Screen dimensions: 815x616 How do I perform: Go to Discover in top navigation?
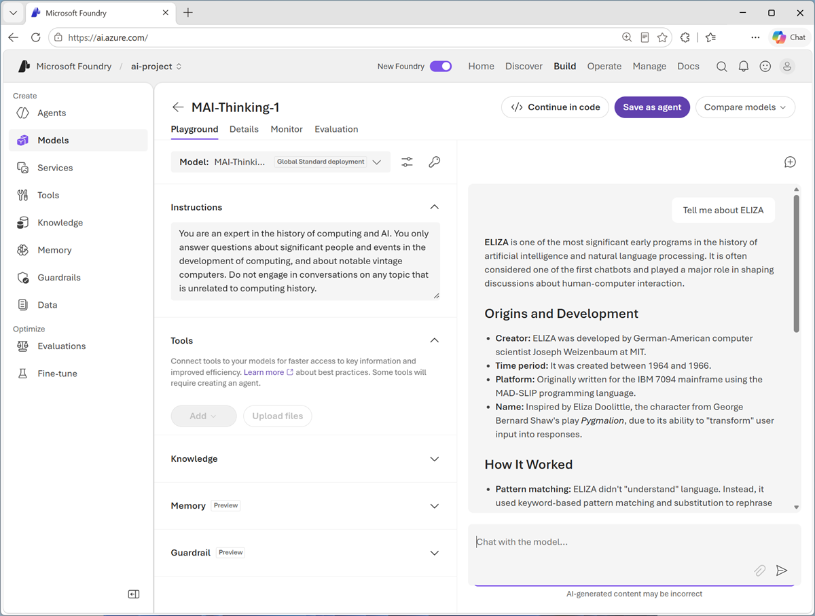[x=524, y=67]
